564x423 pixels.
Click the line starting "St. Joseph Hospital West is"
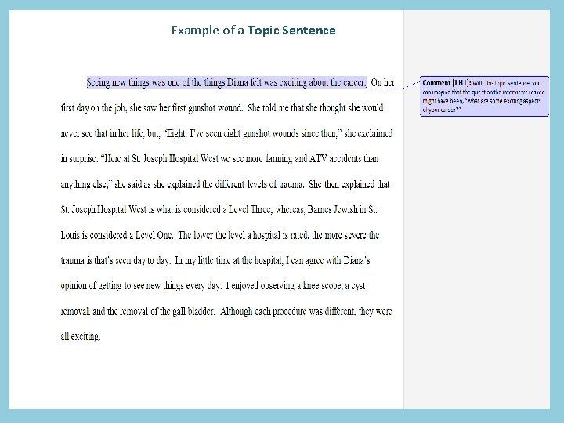219,209
